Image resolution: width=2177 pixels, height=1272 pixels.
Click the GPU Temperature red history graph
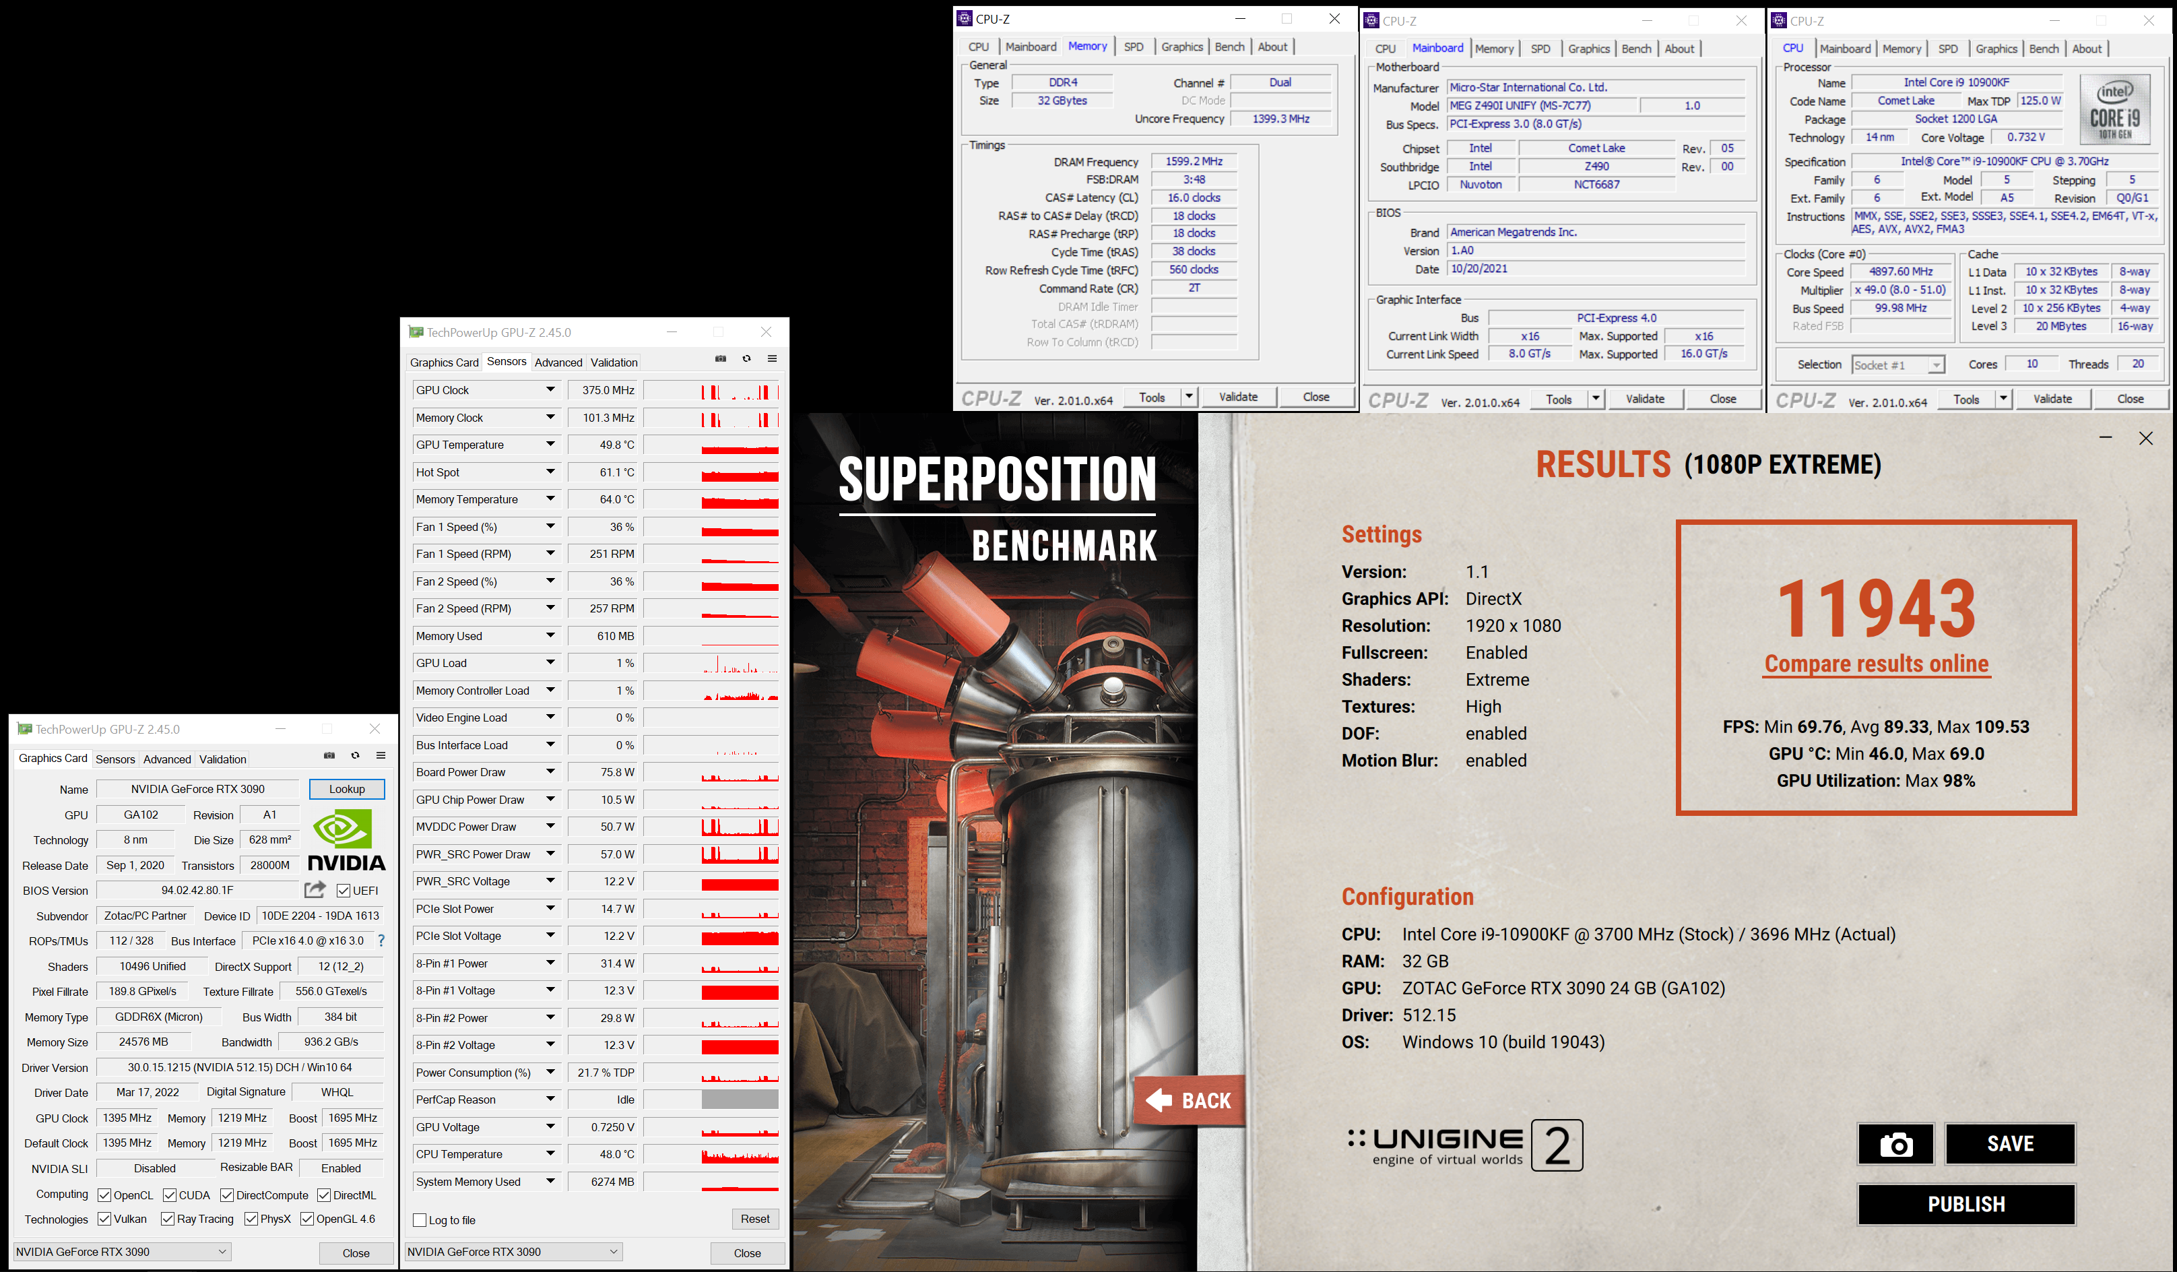coord(711,445)
